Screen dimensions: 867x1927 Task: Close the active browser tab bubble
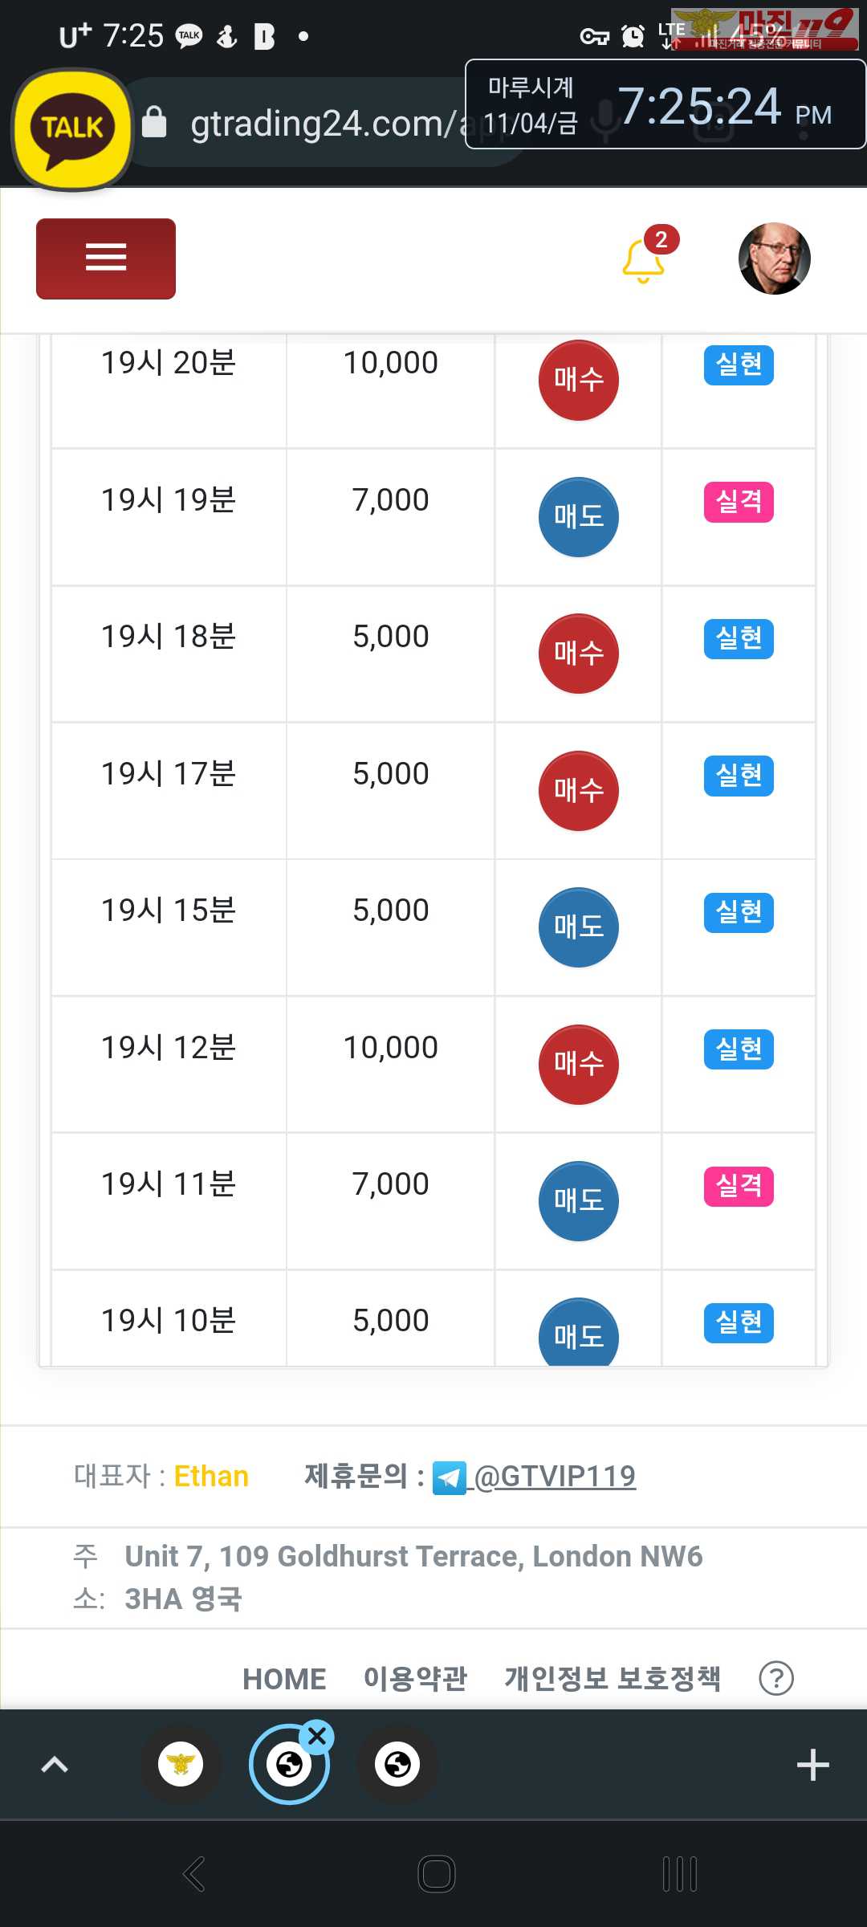[x=317, y=1737]
